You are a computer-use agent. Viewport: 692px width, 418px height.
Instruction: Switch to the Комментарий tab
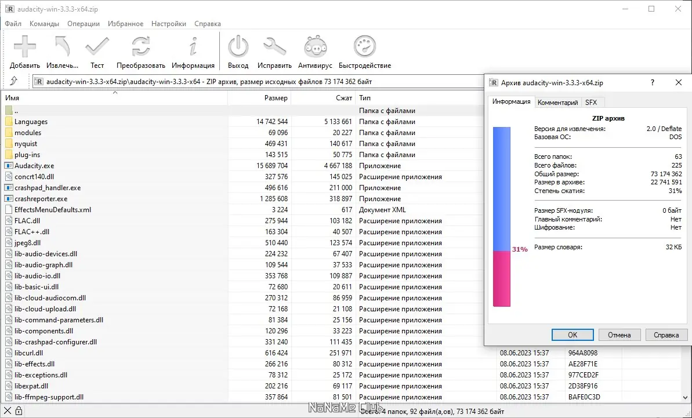(557, 102)
